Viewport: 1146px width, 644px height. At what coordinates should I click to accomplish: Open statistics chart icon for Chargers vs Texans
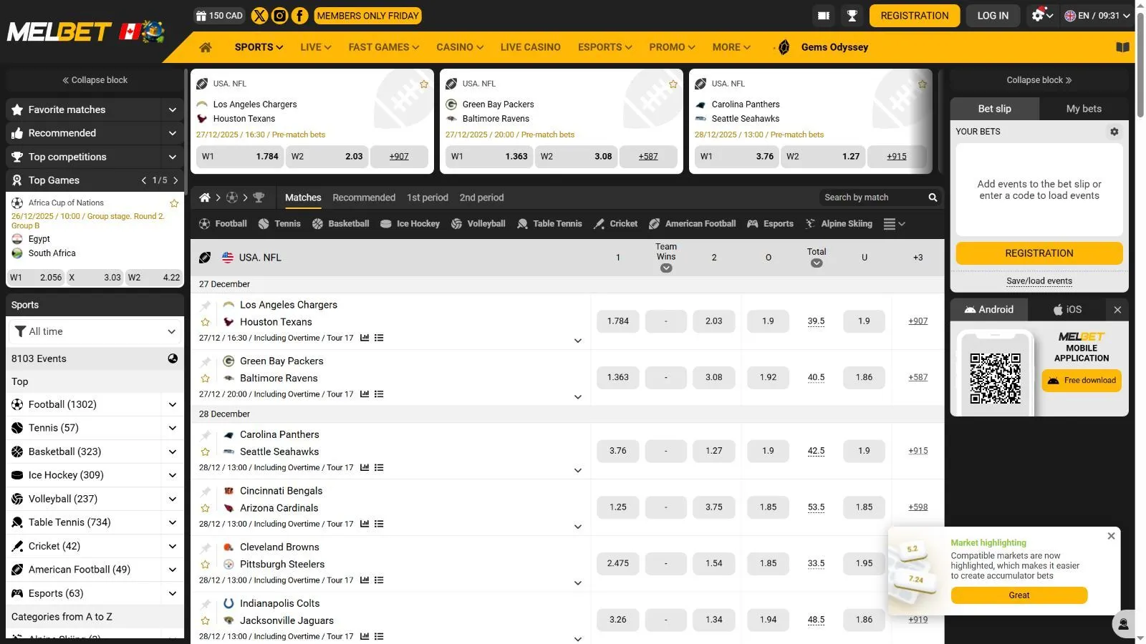pos(365,338)
